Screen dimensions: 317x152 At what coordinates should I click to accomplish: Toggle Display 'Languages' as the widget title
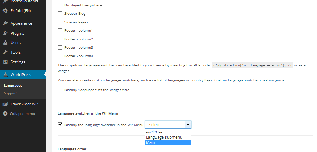click(60, 90)
